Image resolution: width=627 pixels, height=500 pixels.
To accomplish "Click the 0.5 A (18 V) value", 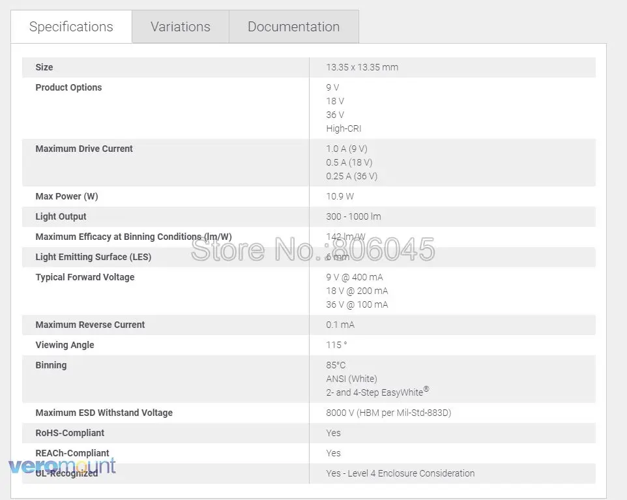I will coord(349,162).
